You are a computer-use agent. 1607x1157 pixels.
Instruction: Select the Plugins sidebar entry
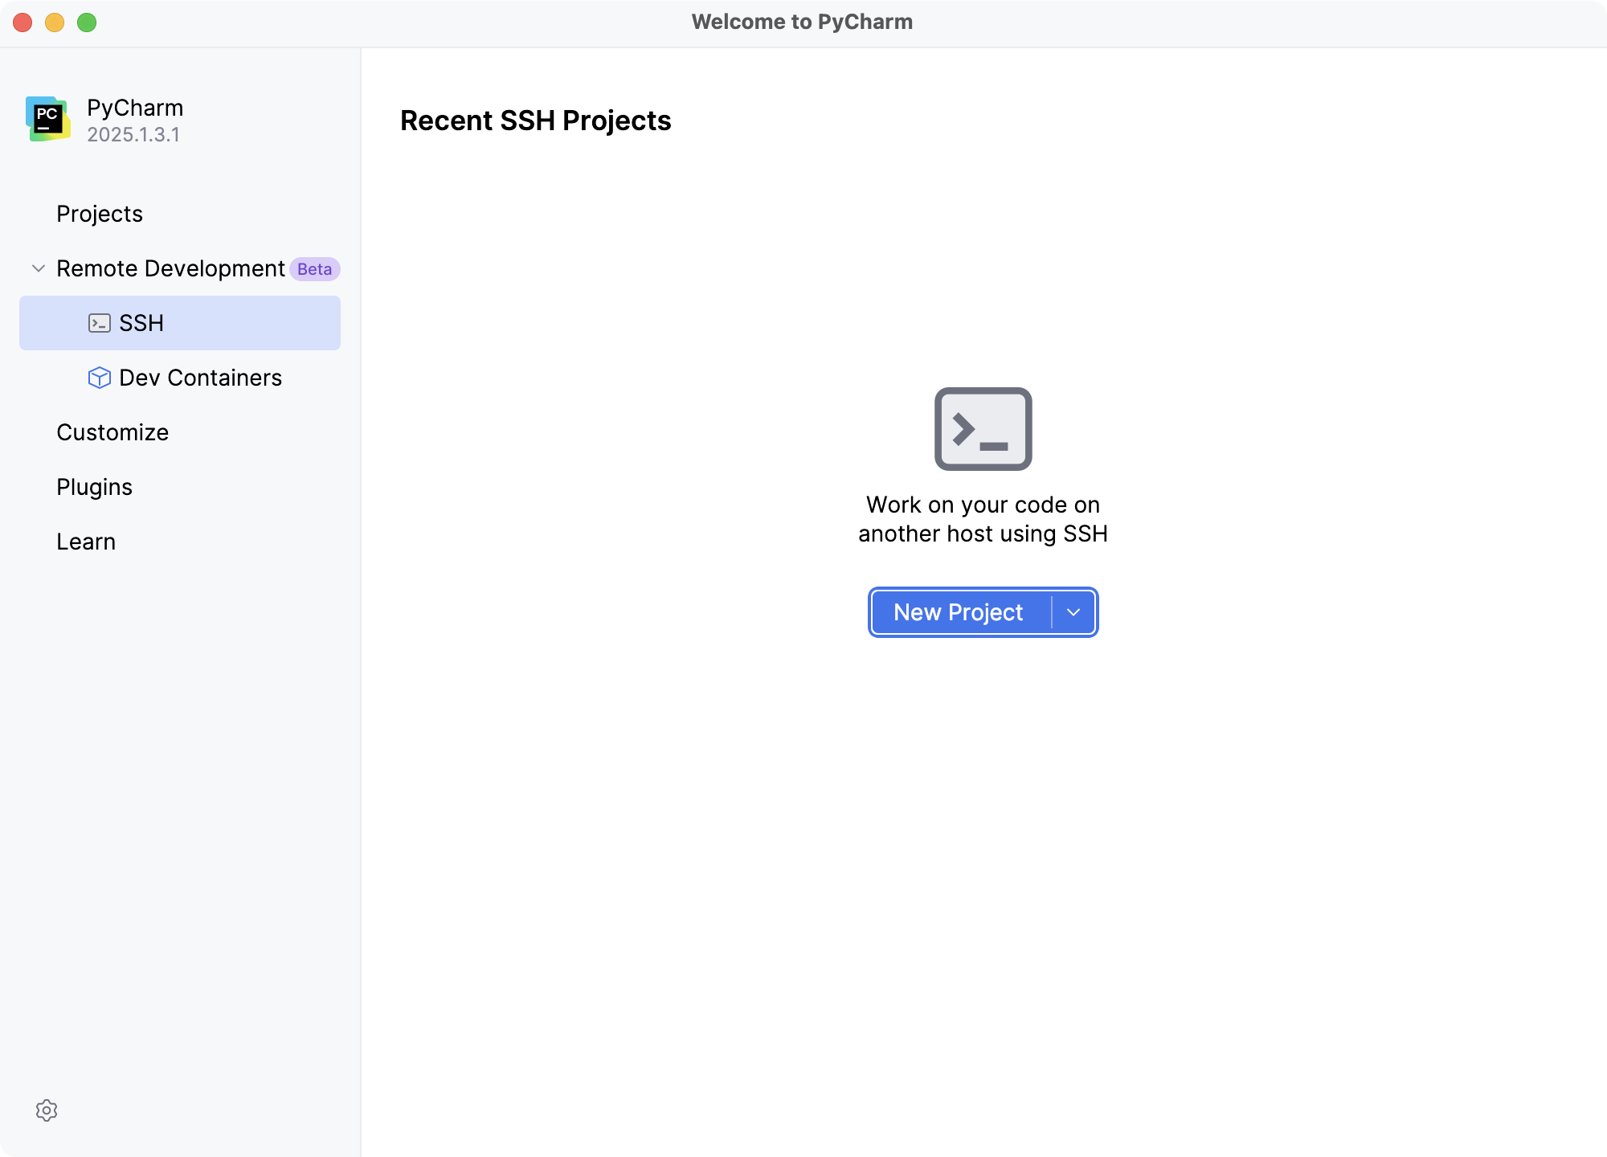(94, 486)
